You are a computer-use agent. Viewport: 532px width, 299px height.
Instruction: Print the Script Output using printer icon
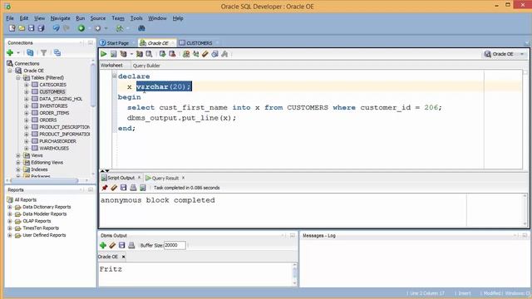[133, 188]
